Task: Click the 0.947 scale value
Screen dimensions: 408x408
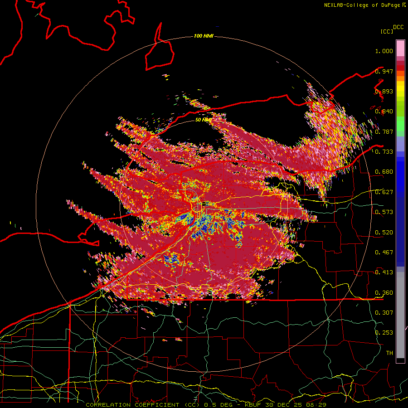Action: tap(384, 71)
